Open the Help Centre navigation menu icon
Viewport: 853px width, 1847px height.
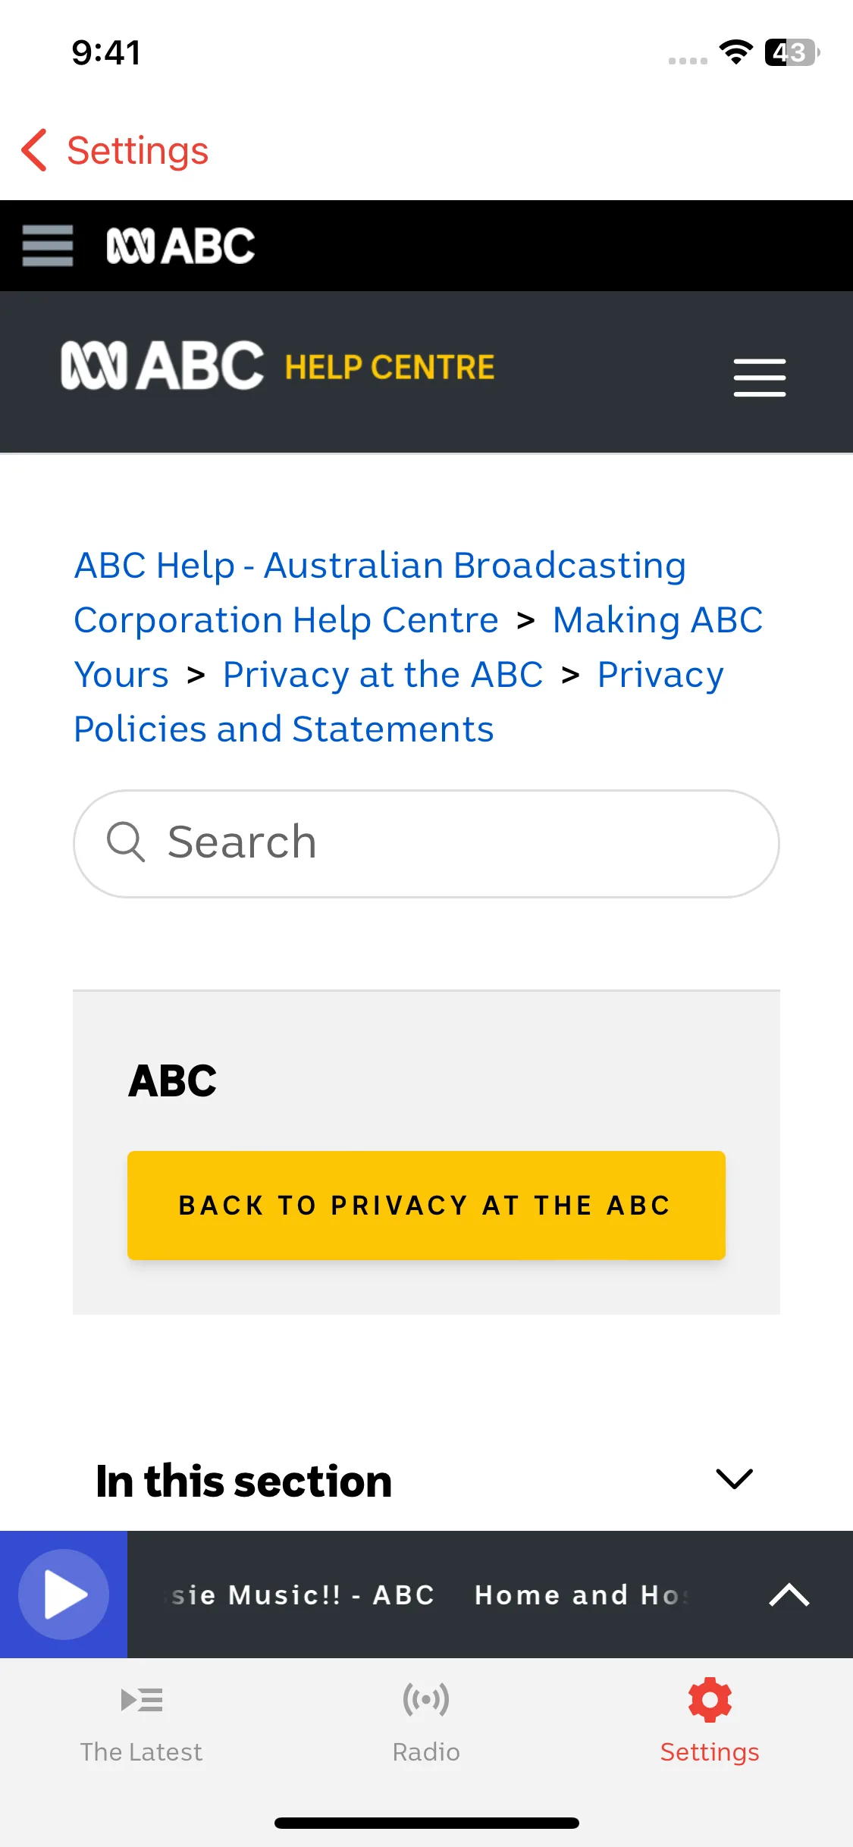tap(760, 378)
